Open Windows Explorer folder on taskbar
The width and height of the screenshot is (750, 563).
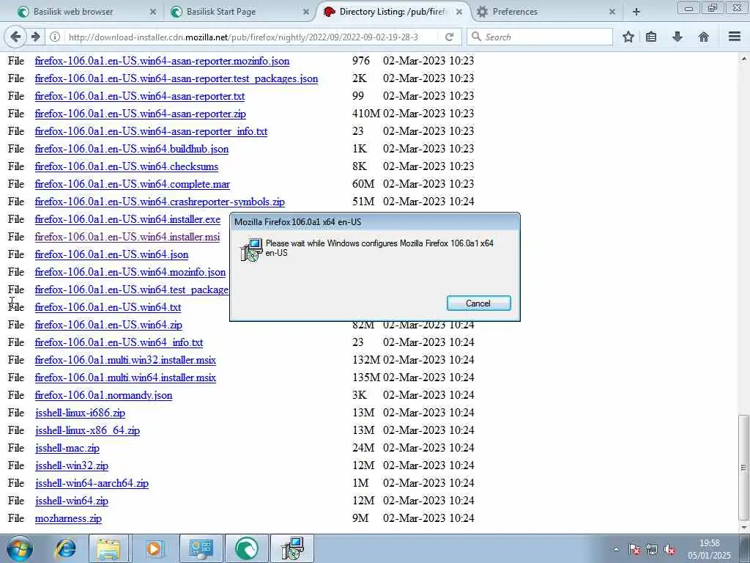tap(108, 548)
